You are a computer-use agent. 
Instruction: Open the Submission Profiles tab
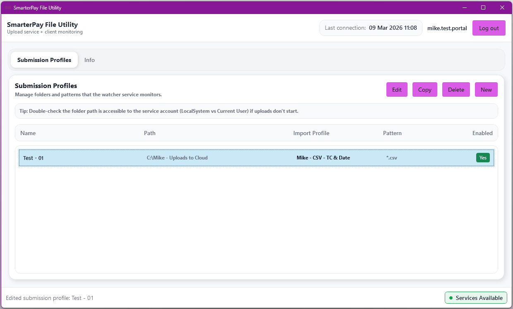coord(44,60)
